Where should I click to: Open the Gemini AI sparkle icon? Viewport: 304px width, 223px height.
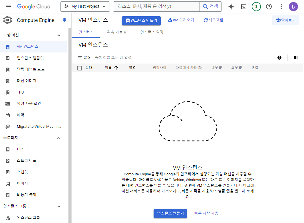(231, 7)
